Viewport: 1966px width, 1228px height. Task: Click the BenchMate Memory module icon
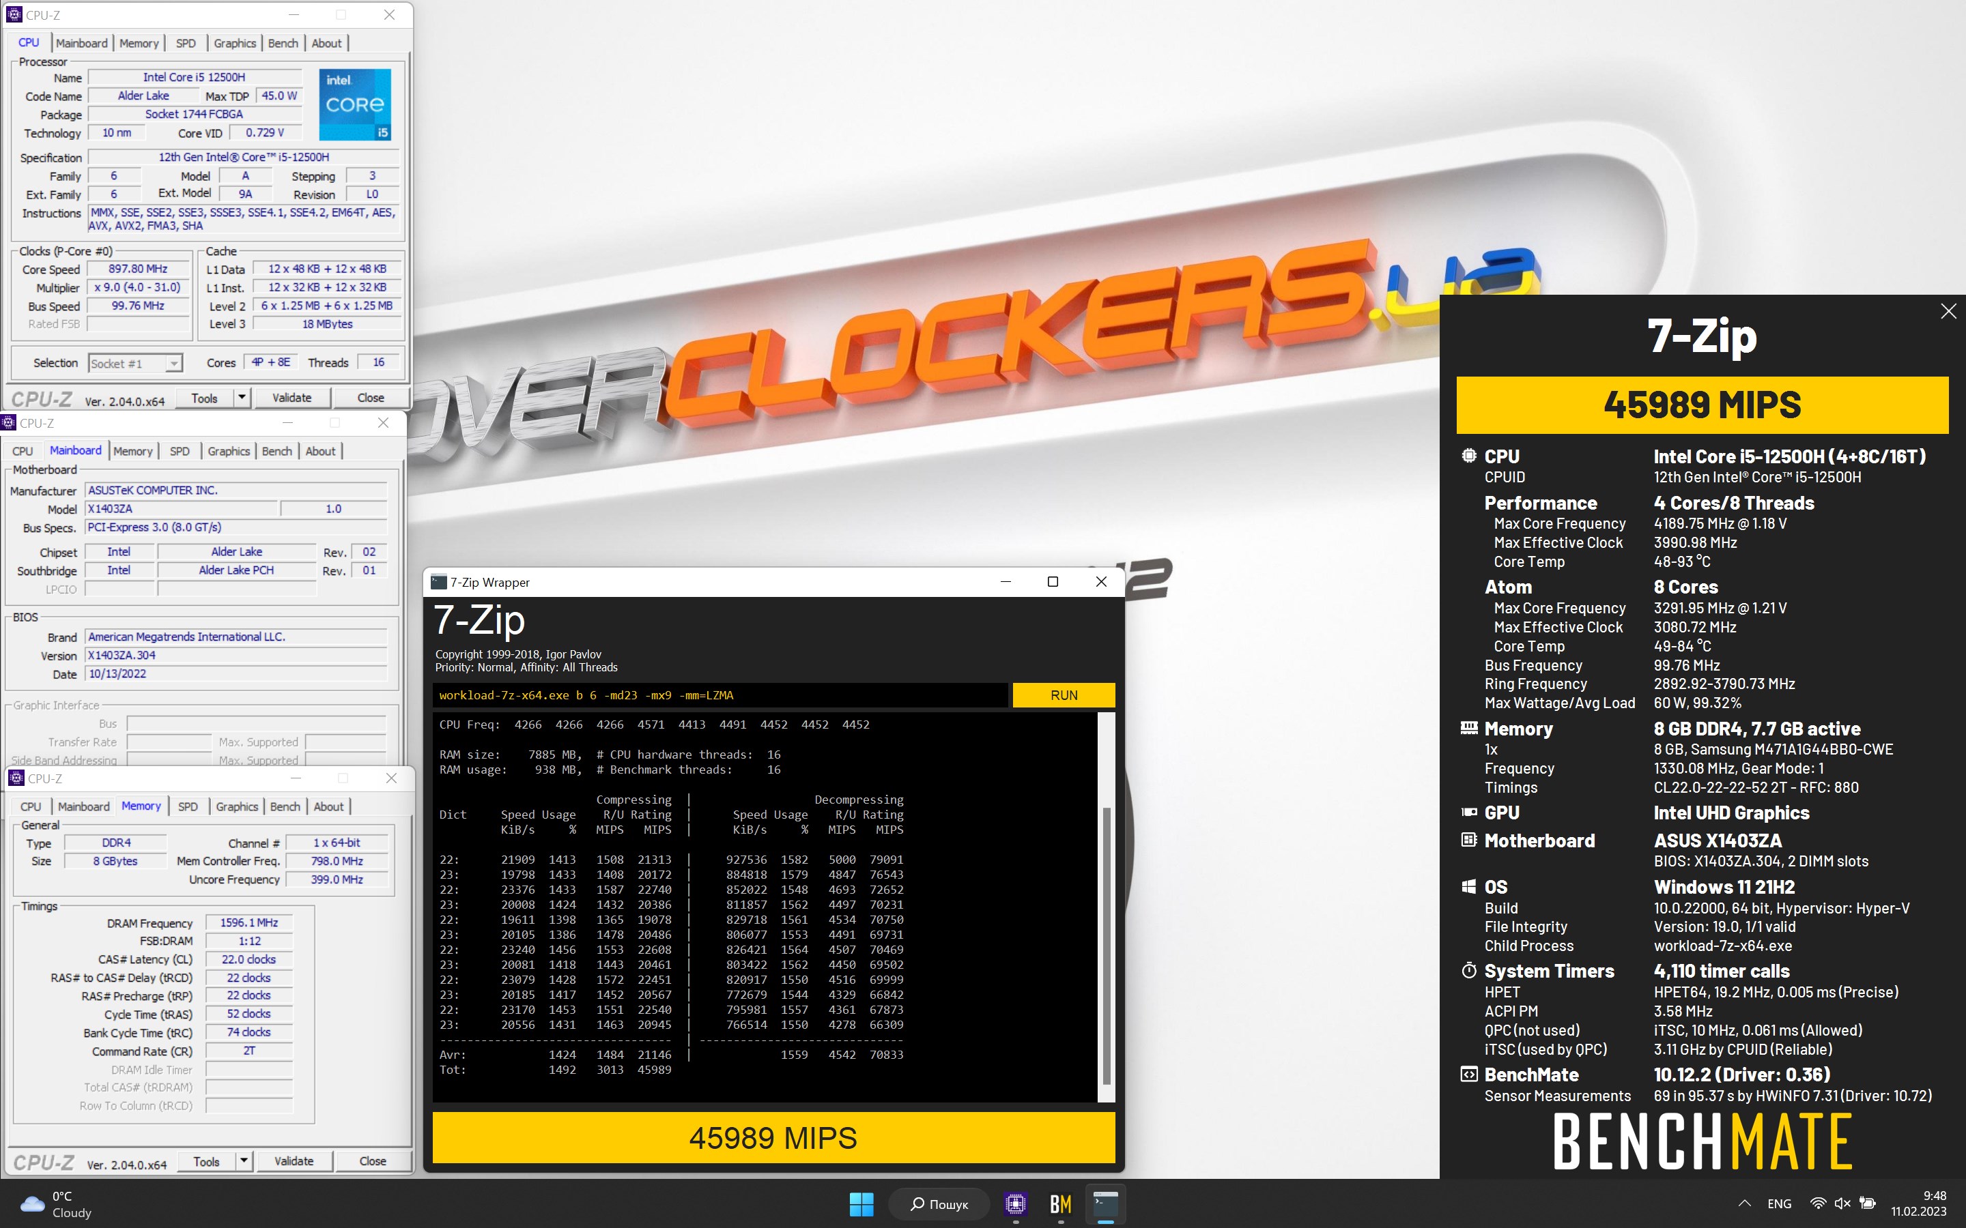(x=1469, y=728)
